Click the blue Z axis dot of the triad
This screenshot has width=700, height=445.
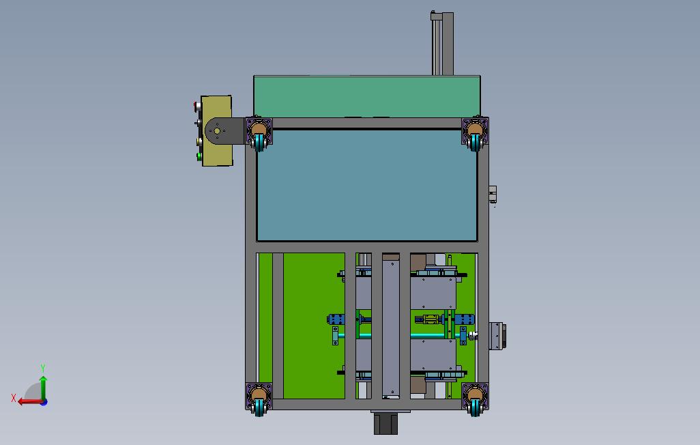44,403
